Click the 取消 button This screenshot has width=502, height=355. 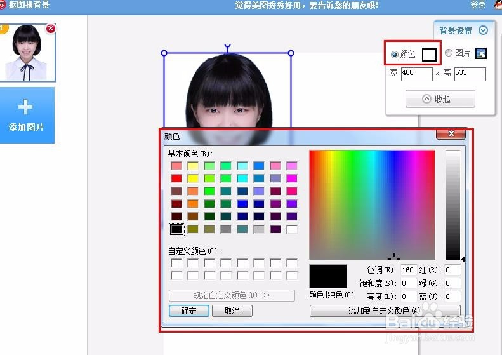(x=232, y=311)
